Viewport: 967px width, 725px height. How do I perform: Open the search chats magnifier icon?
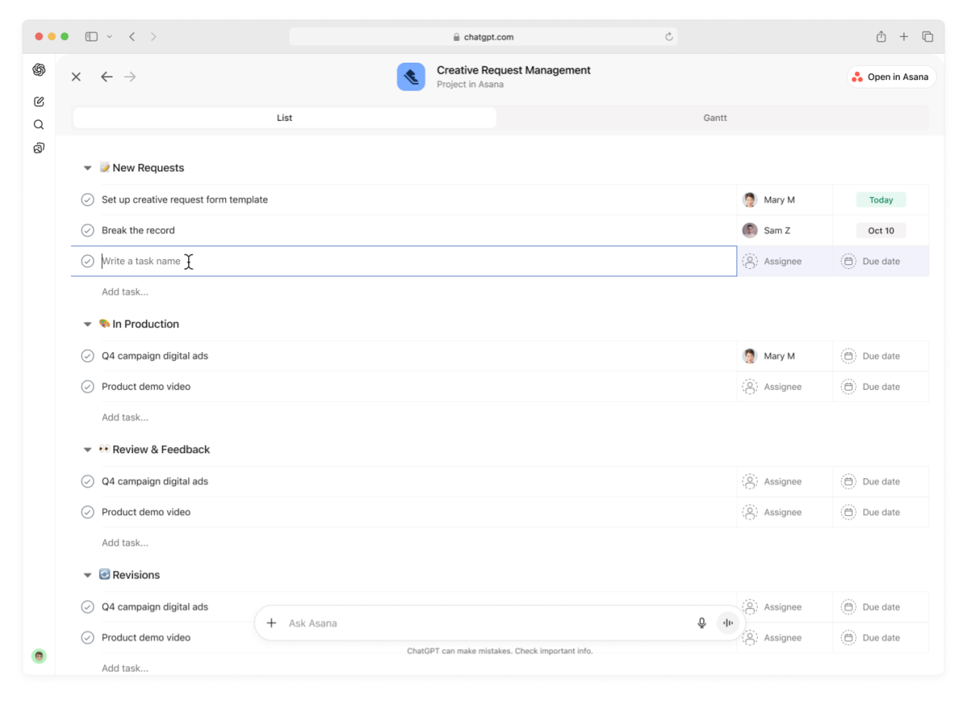[39, 125]
